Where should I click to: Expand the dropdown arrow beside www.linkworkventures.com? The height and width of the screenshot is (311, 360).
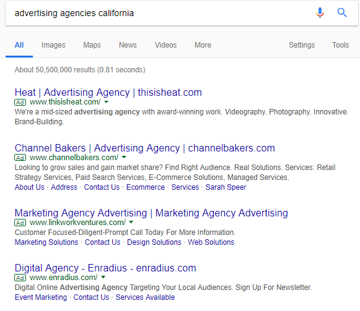[131, 223]
